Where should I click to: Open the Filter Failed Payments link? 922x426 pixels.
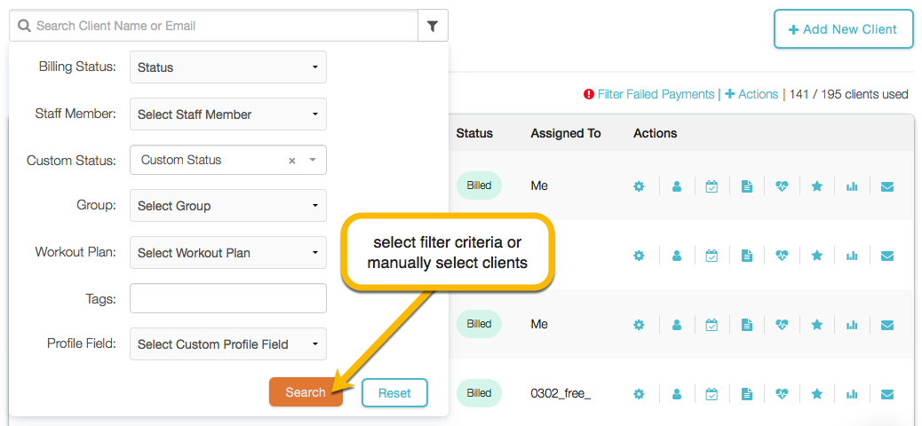[x=656, y=94]
